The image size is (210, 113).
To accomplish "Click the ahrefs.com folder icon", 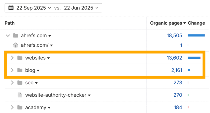I will pyautogui.click(x=16, y=35).
